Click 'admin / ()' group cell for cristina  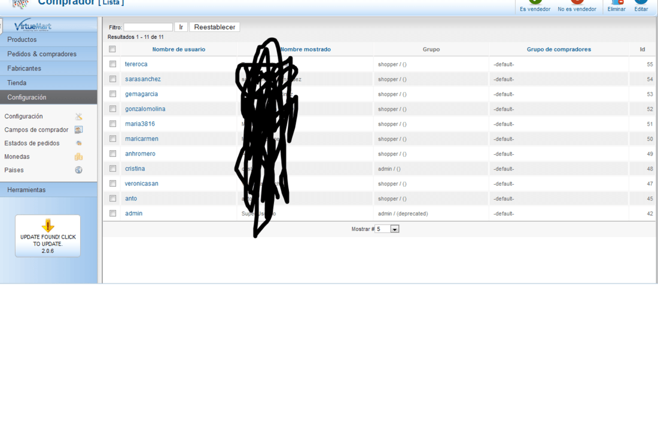(389, 169)
